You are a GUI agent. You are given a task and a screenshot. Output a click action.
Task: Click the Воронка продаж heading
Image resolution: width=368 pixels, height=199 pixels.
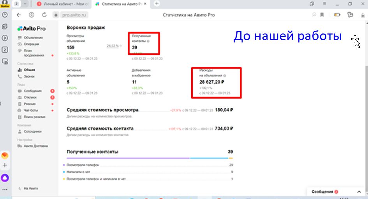point(86,28)
